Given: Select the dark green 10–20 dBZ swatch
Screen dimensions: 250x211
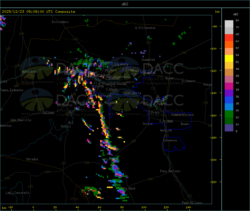Looking at the screenshot, I should point(229,121).
